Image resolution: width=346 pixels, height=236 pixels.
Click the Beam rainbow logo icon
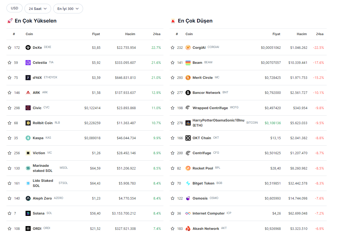tap(188, 62)
